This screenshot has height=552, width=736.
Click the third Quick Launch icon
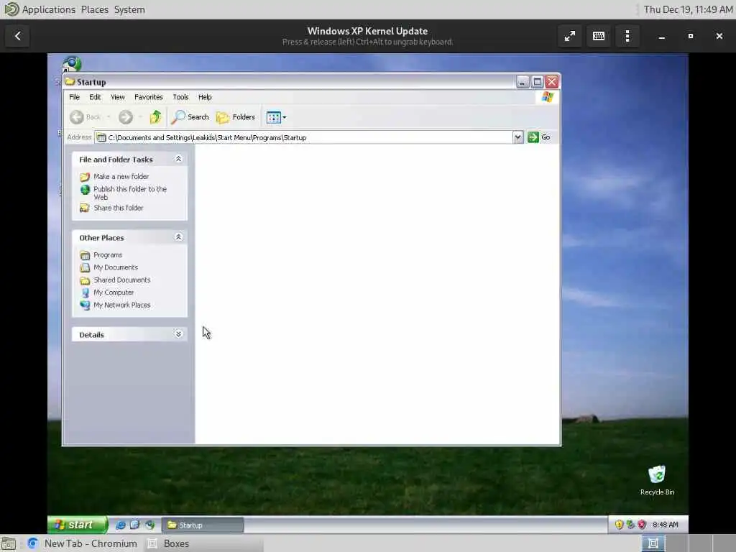point(149,525)
